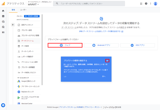Viewport: 160px width, 110px height.
Task: Click the measurement ID term 測定 ID
Action: tap(123, 27)
